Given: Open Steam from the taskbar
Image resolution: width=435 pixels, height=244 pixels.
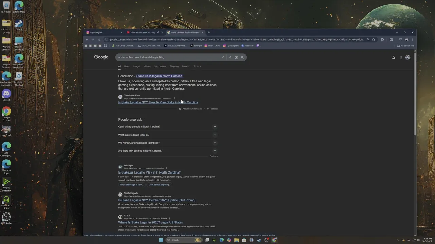Looking at the screenshot, I should 259,240.
